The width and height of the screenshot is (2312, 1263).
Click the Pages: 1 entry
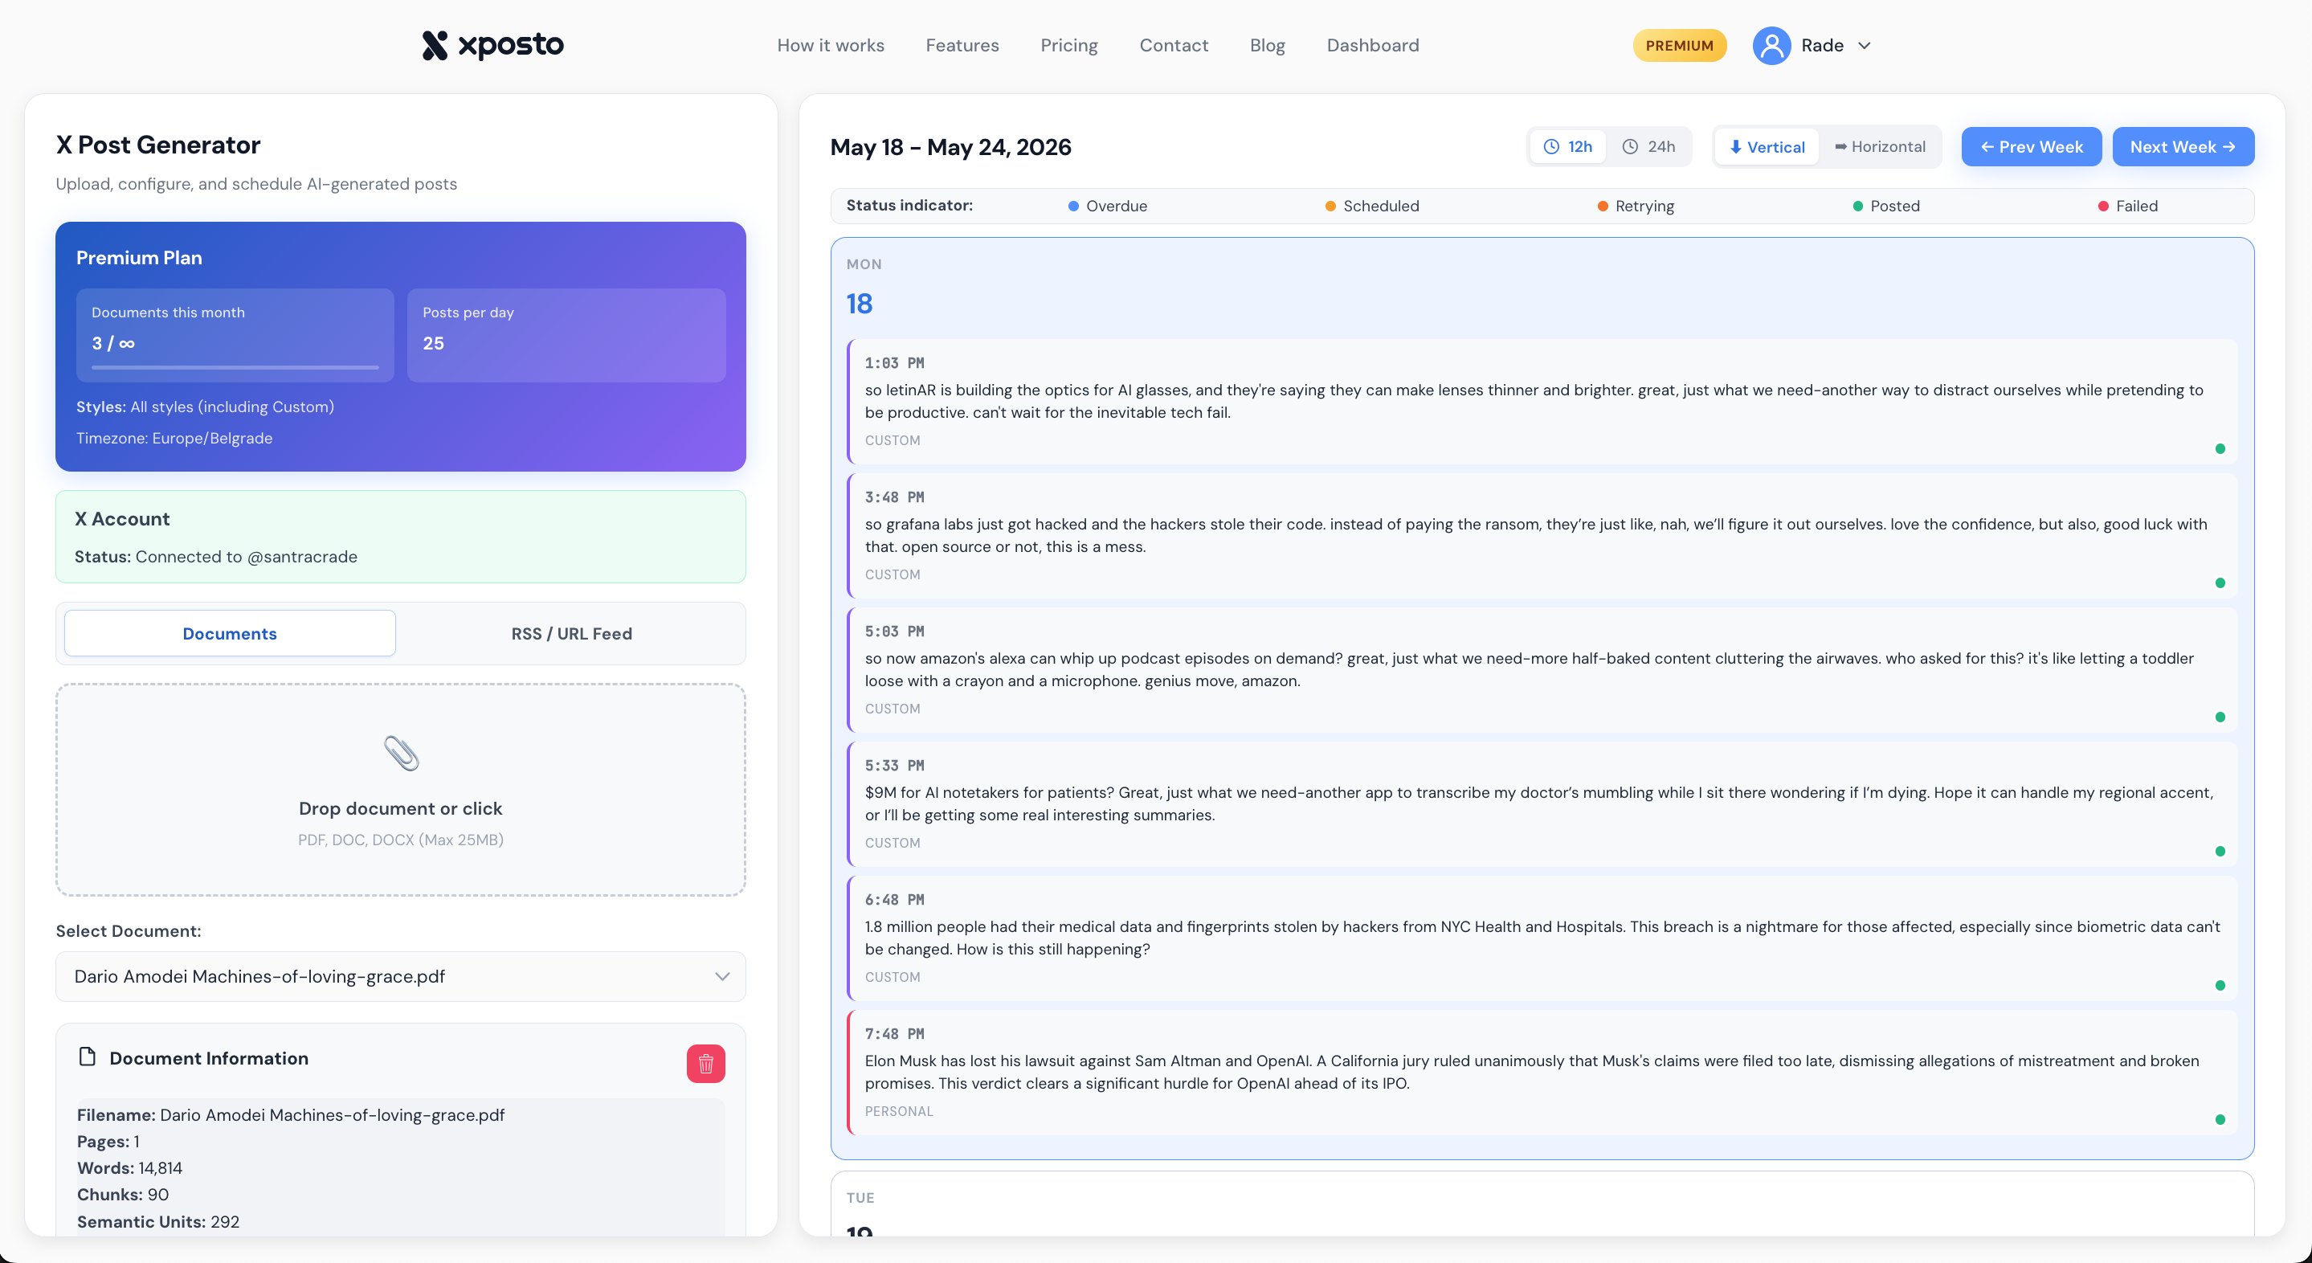[x=108, y=1141]
